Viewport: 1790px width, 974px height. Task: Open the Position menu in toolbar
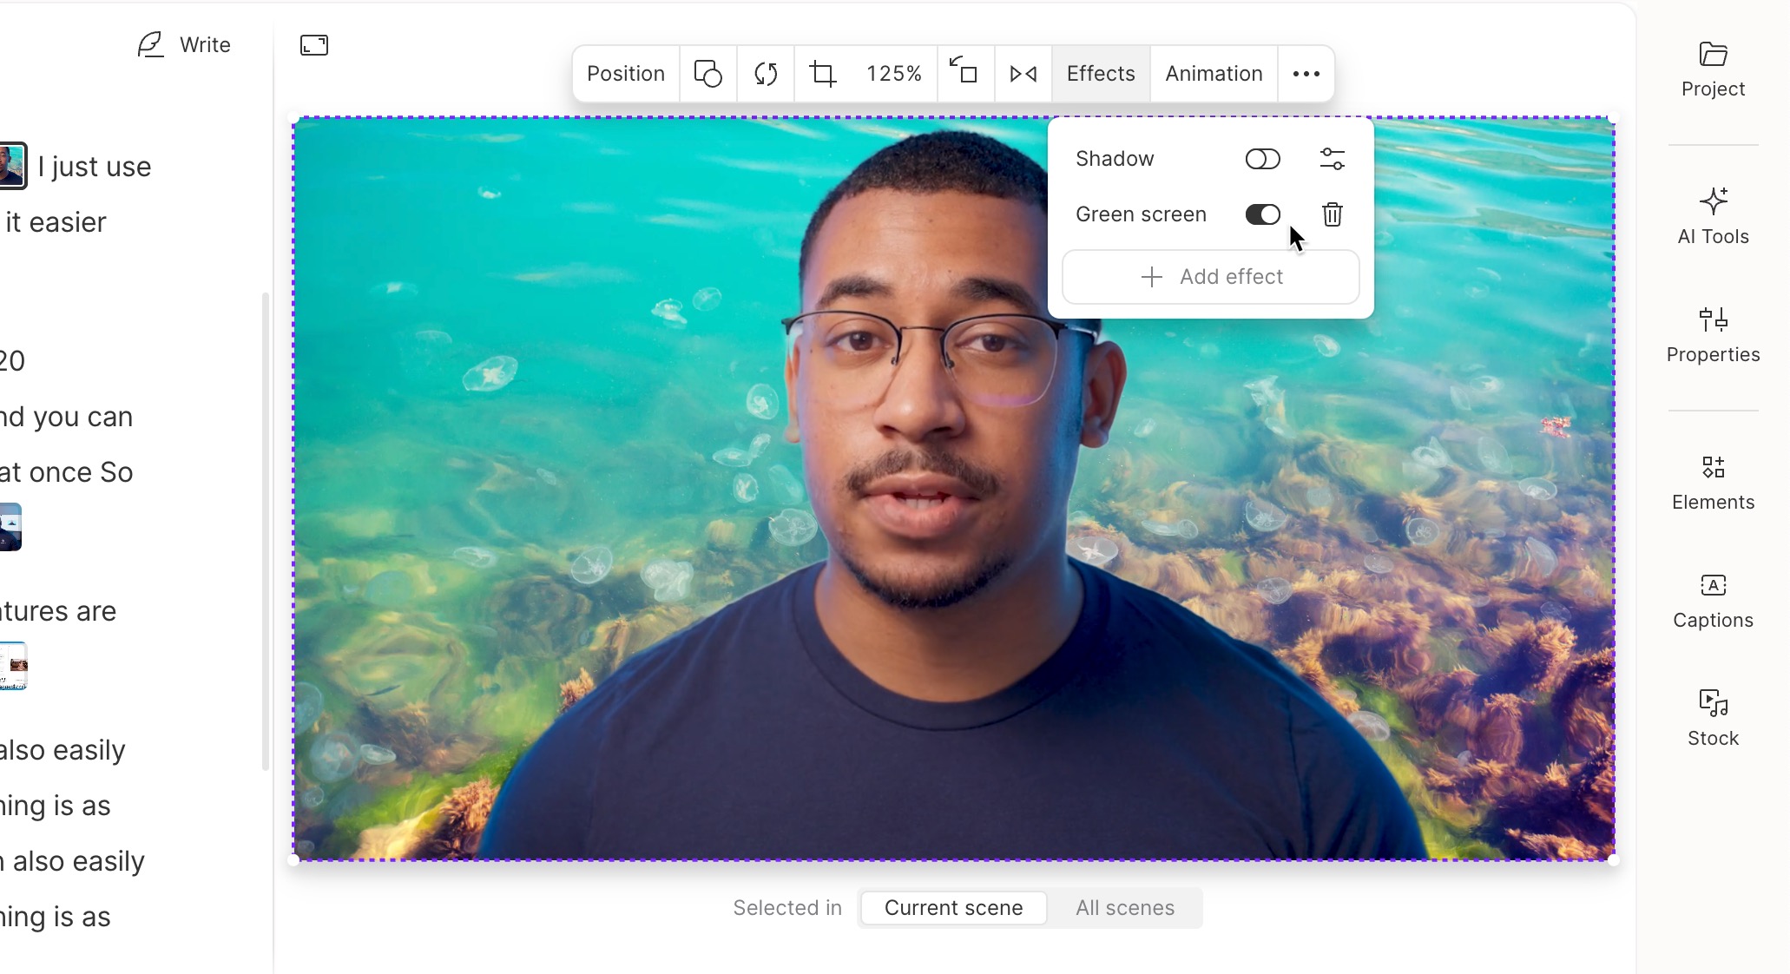click(x=626, y=74)
